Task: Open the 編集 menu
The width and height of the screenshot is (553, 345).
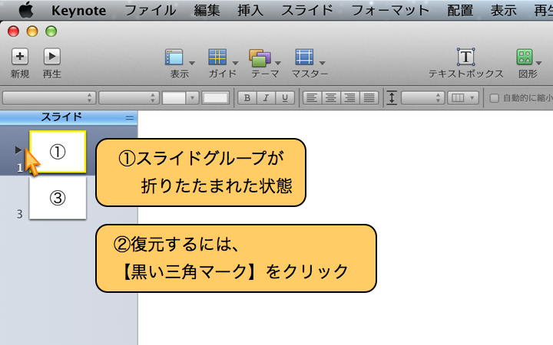Action: (x=207, y=10)
